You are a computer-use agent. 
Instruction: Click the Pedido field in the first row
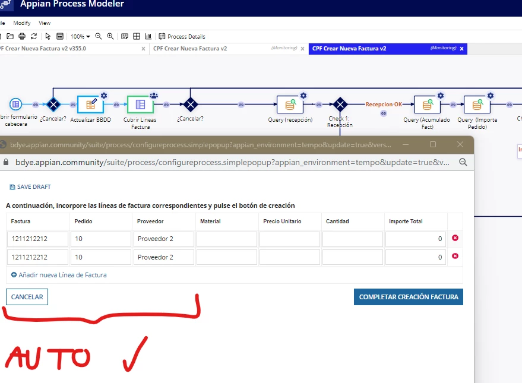[100, 239]
